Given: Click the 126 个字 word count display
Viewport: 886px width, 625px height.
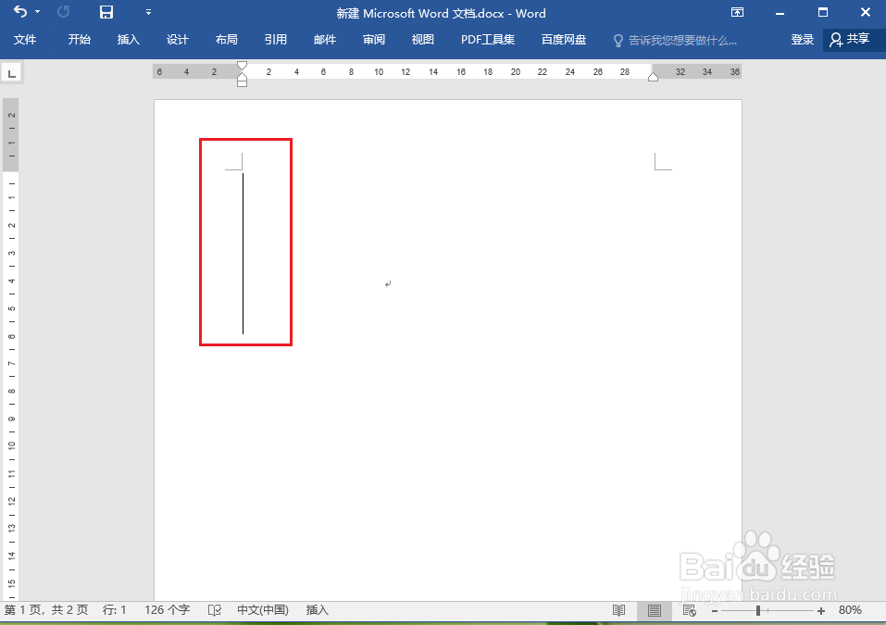Looking at the screenshot, I should [166, 610].
